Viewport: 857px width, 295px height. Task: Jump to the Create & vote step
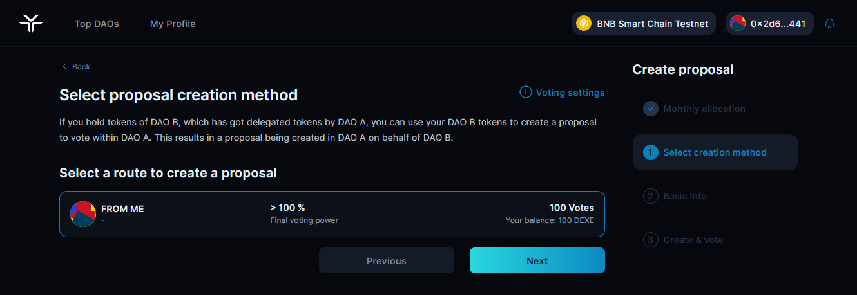(693, 240)
